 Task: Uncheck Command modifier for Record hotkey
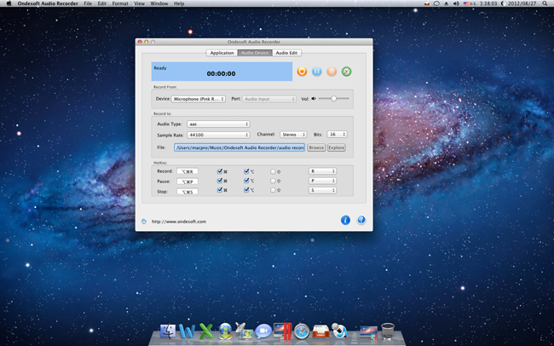[x=220, y=171]
